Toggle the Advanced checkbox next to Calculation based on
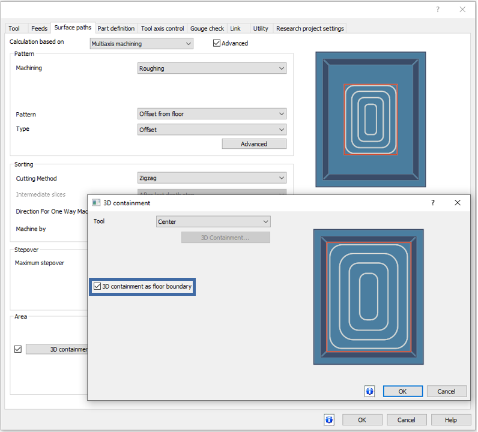The image size is (478, 432). pos(216,43)
